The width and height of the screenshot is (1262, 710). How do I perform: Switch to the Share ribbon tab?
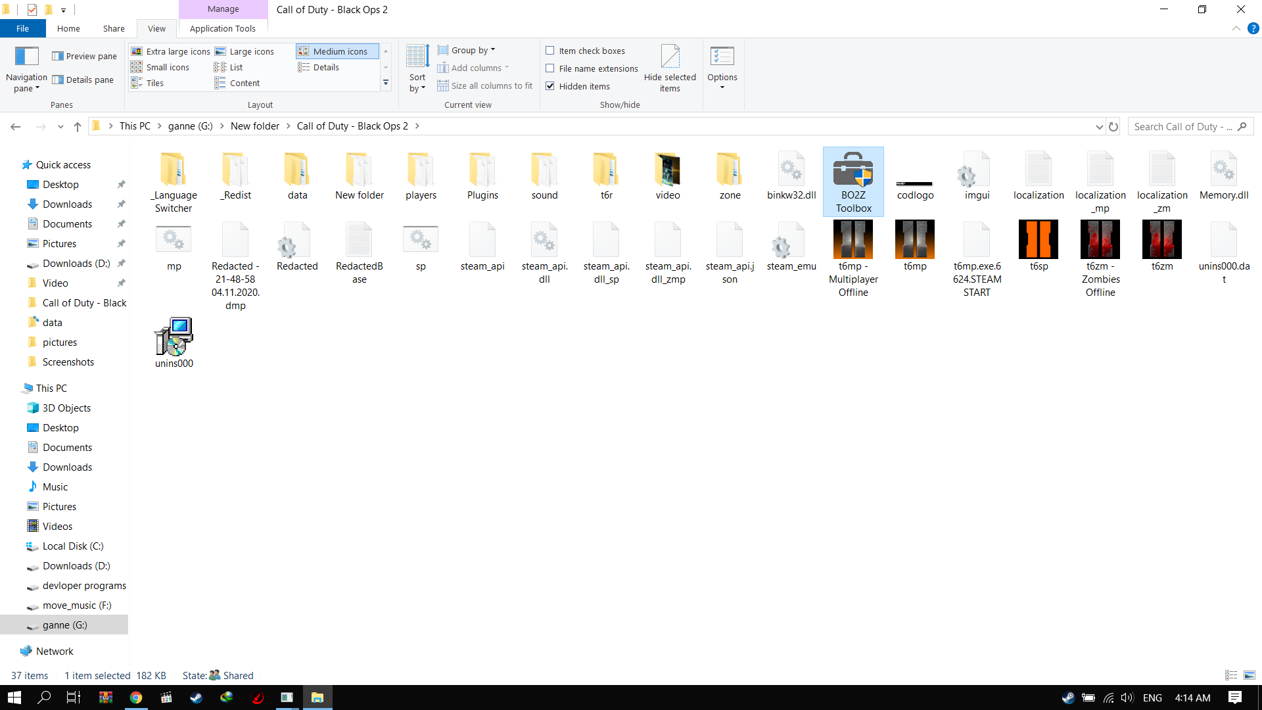(114, 28)
